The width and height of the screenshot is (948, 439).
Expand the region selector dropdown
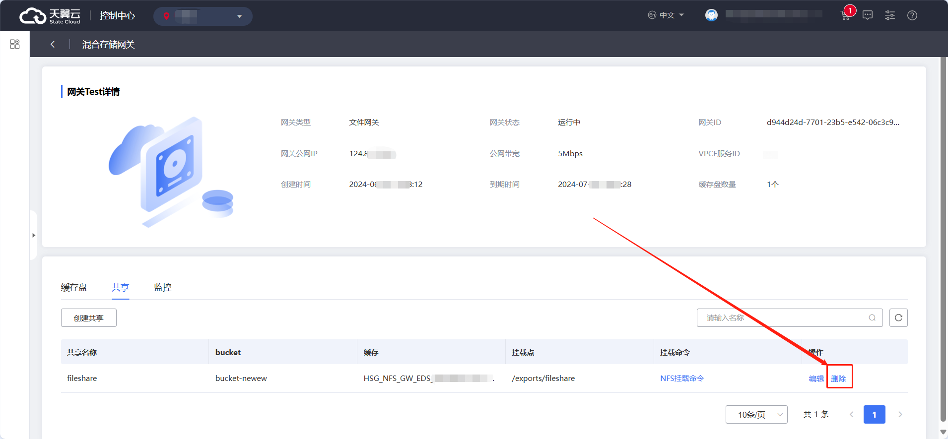tap(203, 16)
